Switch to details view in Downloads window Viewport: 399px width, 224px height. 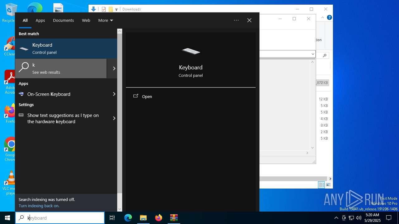321,185
